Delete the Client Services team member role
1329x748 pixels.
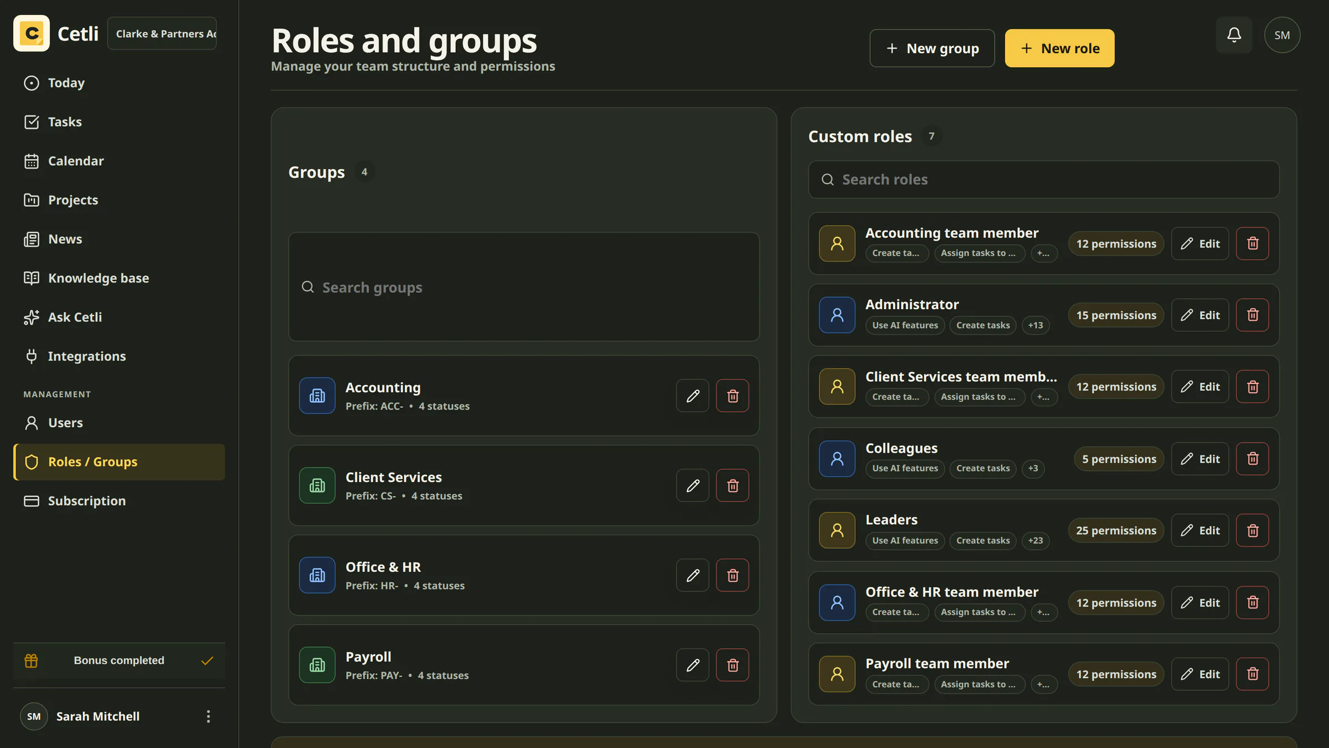click(x=1253, y=387)
